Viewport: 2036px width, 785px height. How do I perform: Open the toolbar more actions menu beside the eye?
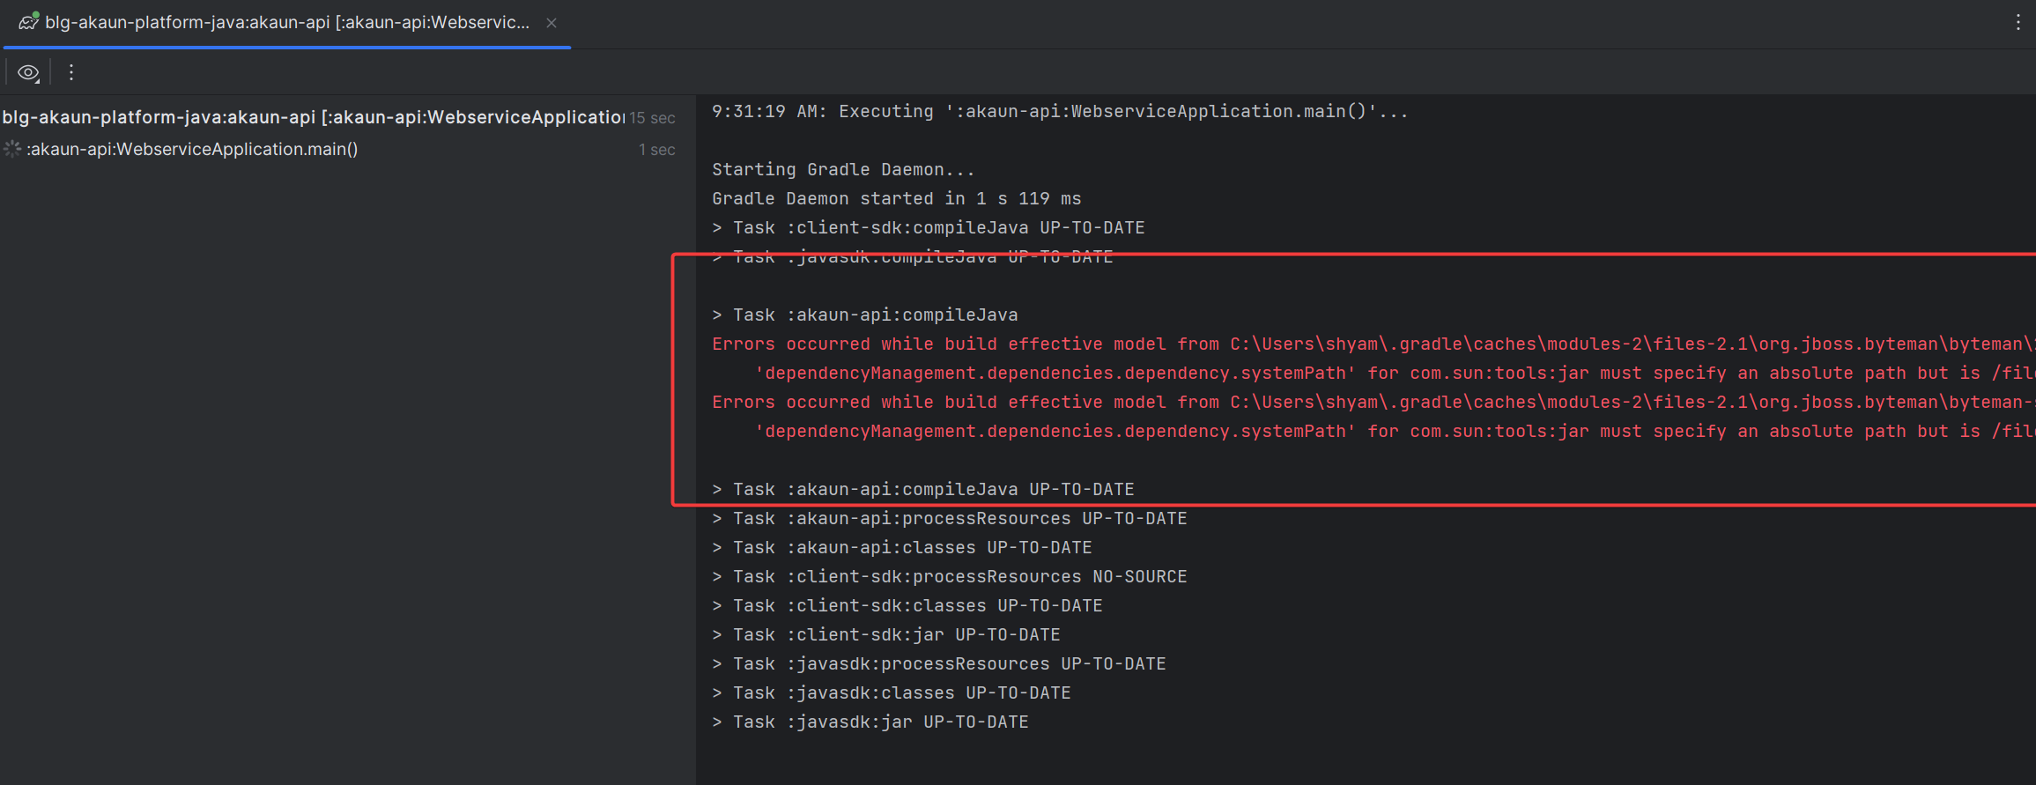[71, 73]
